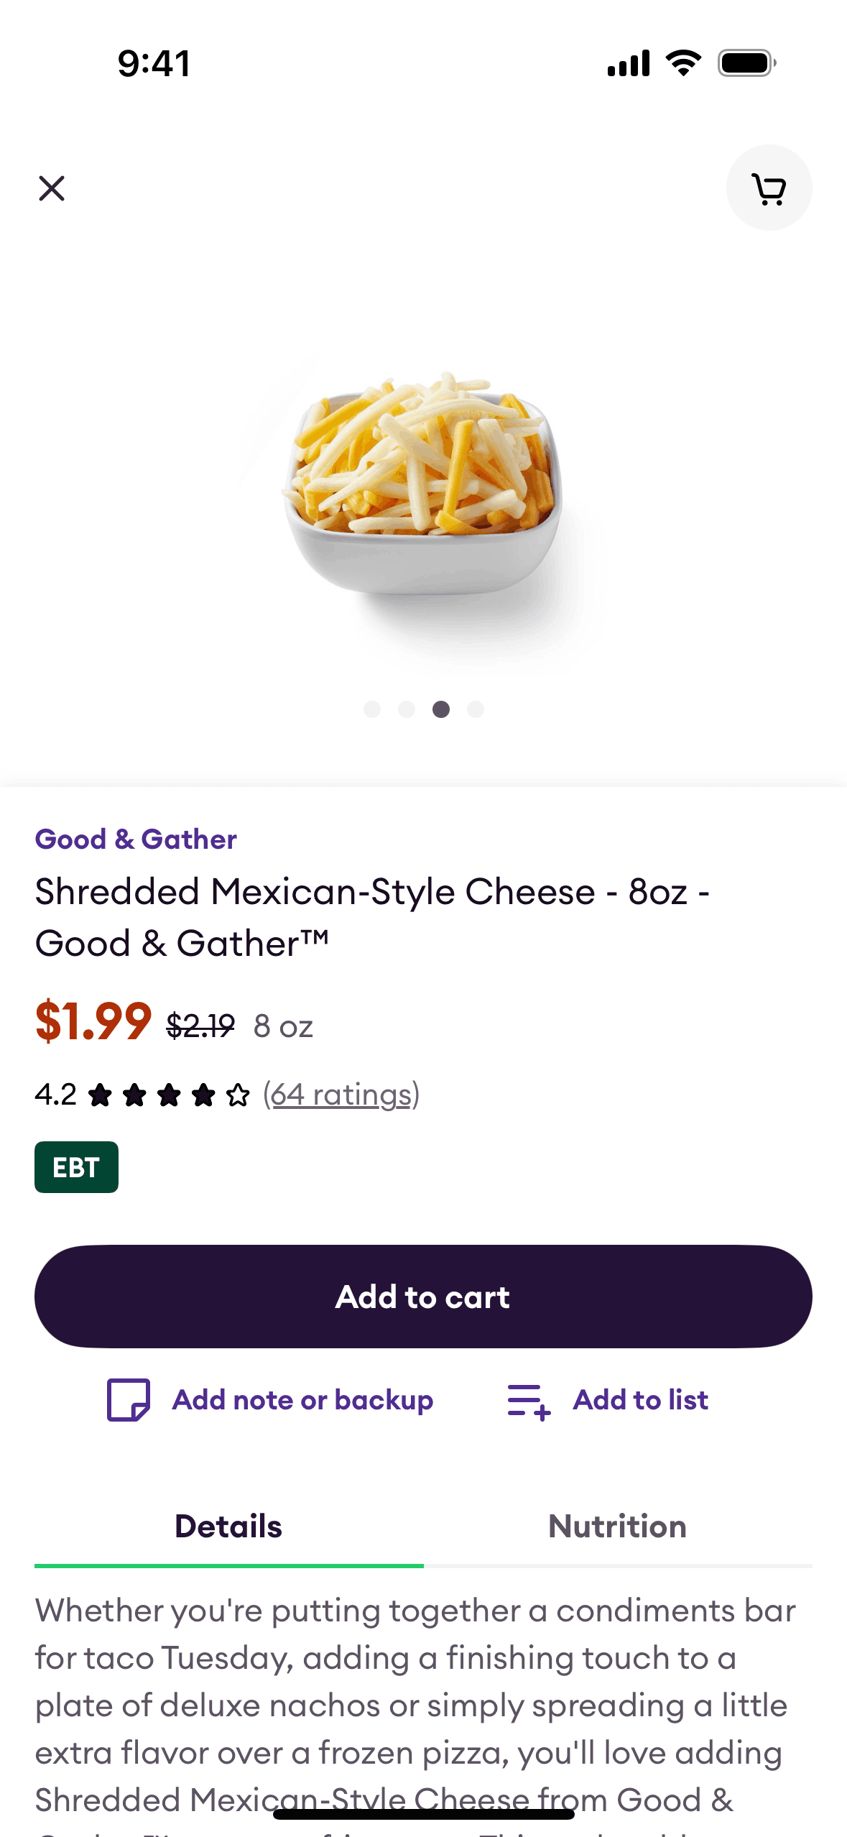Tap the star rating icons
847x1837 pixels.
(169, 1095)
